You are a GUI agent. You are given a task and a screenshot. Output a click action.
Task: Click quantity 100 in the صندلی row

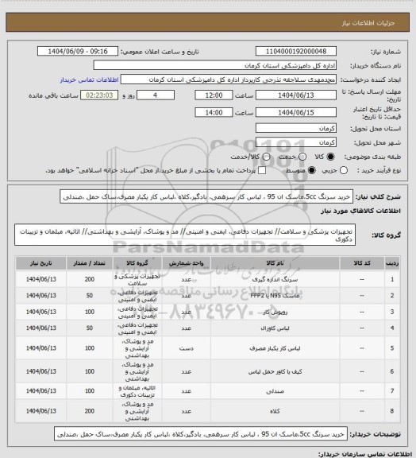89,391
